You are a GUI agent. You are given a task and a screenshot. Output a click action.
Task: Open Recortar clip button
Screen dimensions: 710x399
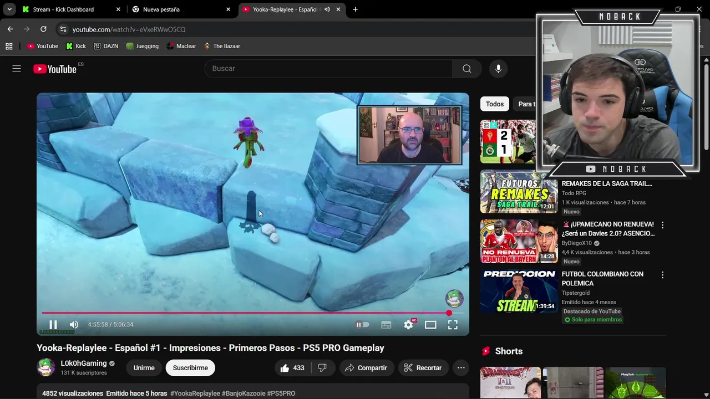tap(423, 368)
